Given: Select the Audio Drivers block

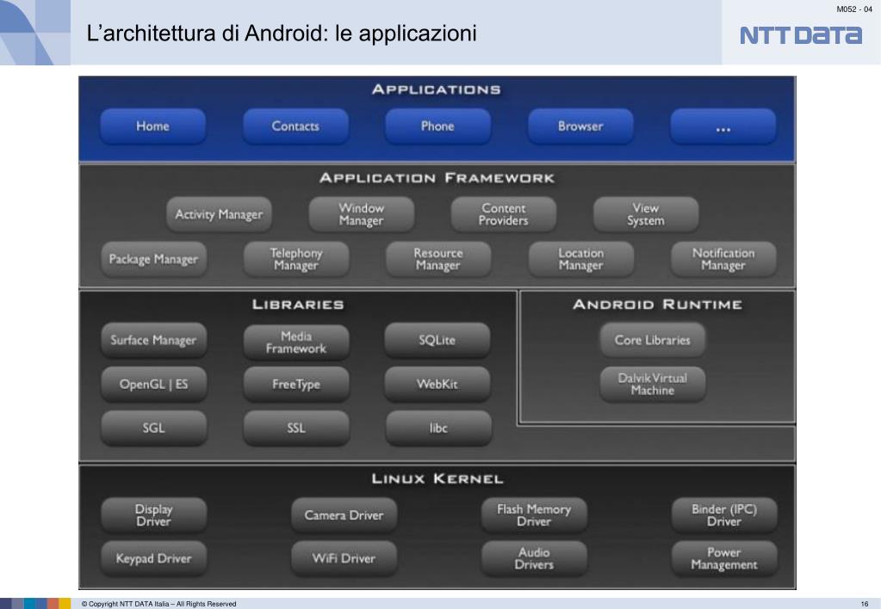Looking at the screenshot, I should point(534,558).
